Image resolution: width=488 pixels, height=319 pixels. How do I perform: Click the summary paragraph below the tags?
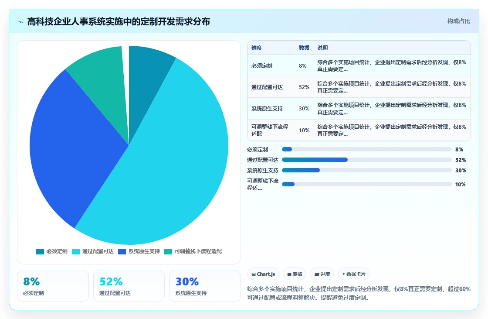click(359, 293)
